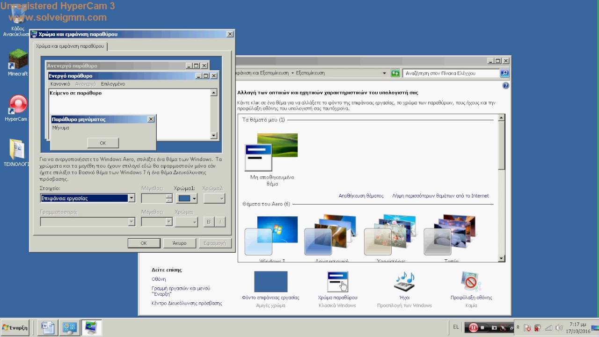Click Κείμενο σε παράθυρο text in preview
The image size is (599, 337).
75,93
